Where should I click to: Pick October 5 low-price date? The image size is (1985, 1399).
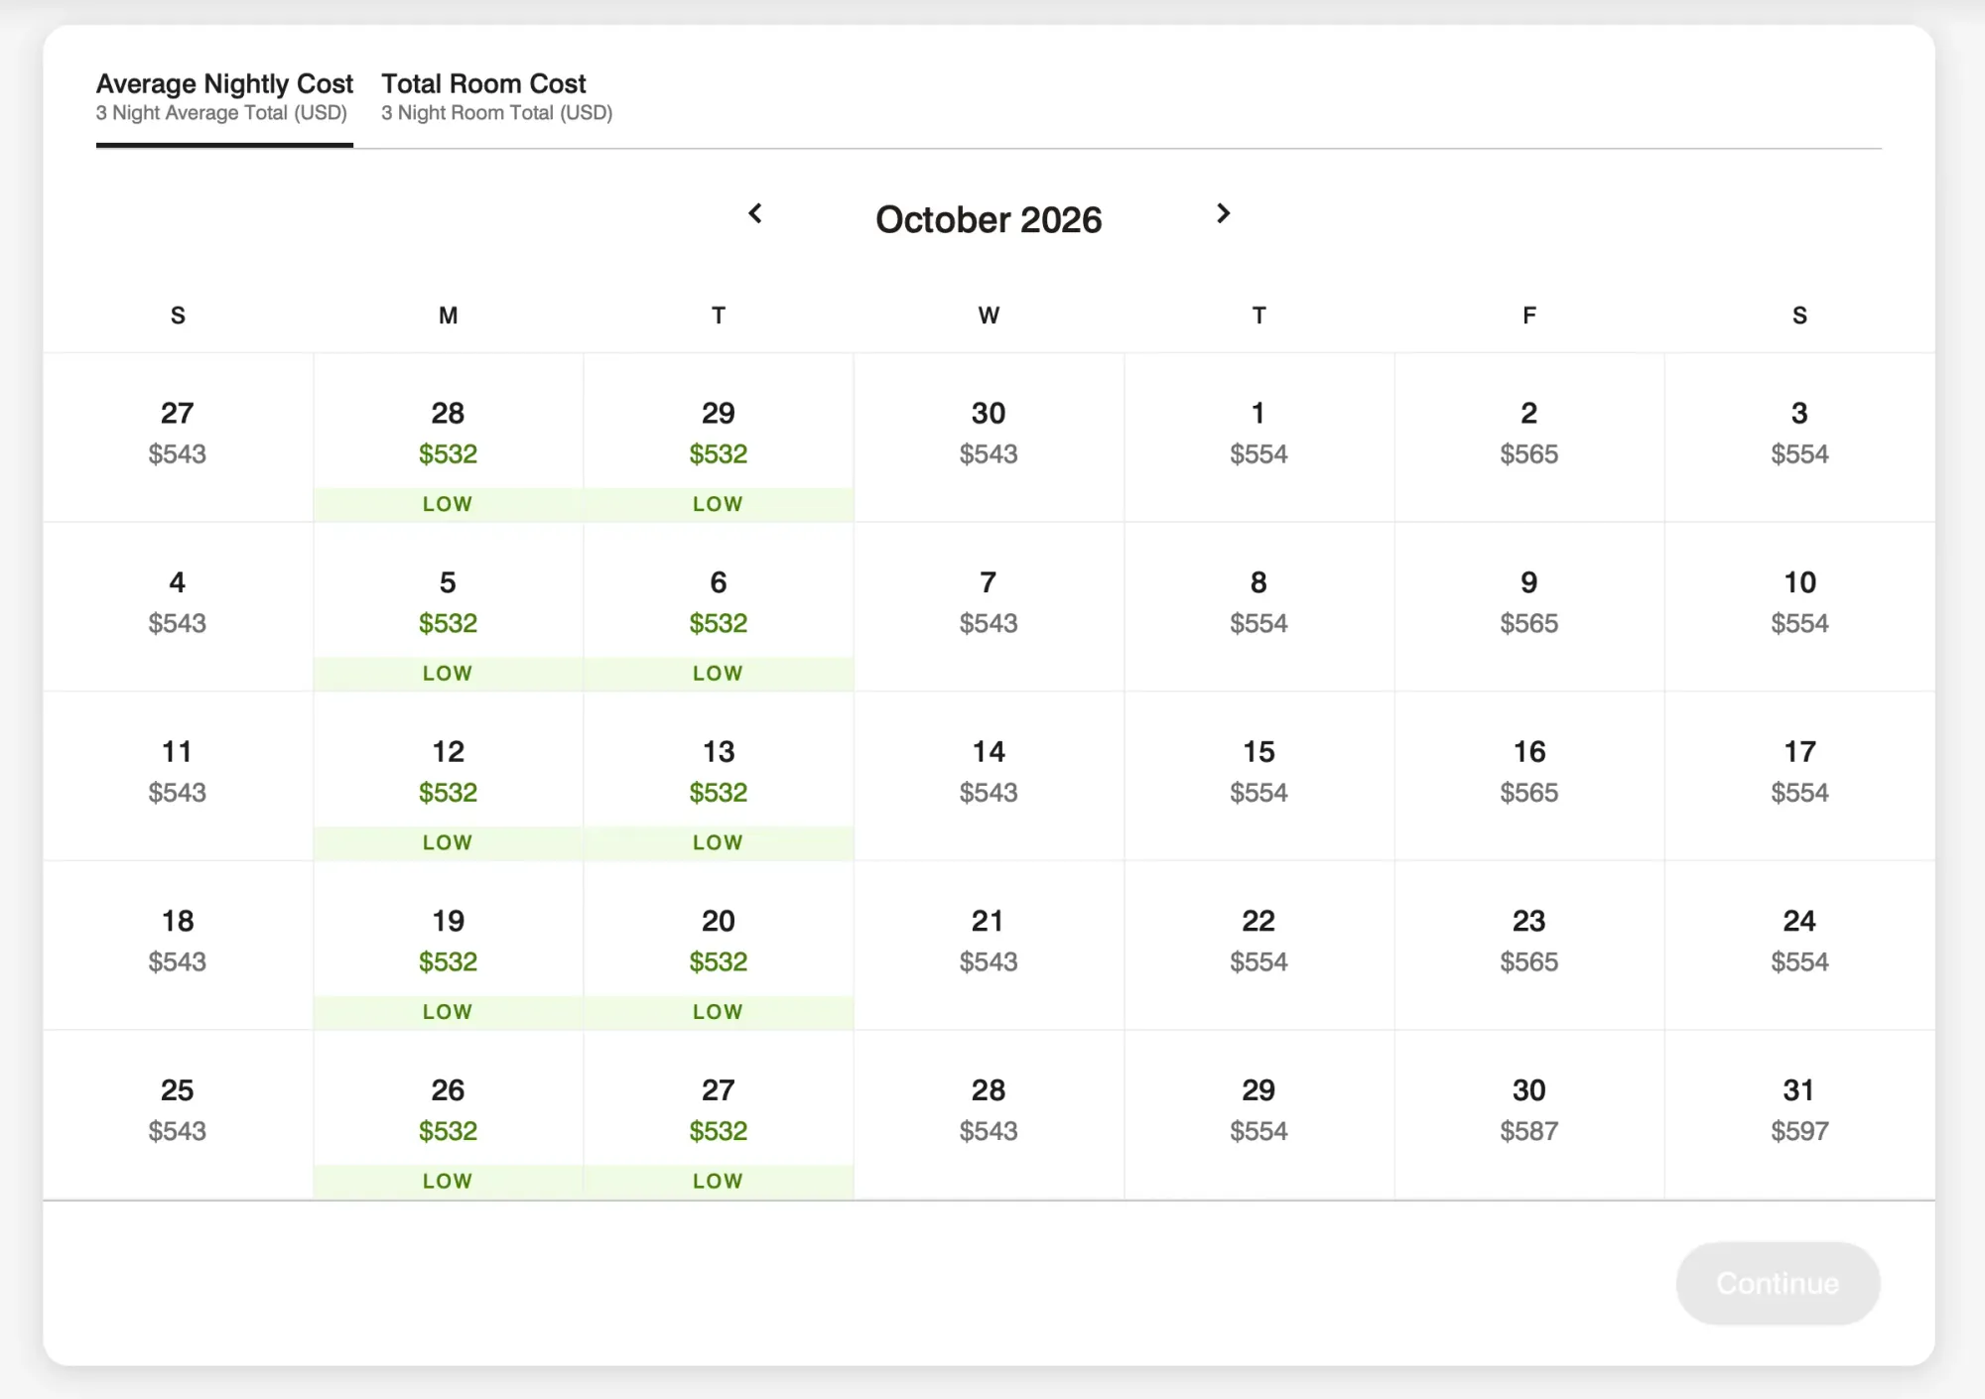(x=449, y=607)
